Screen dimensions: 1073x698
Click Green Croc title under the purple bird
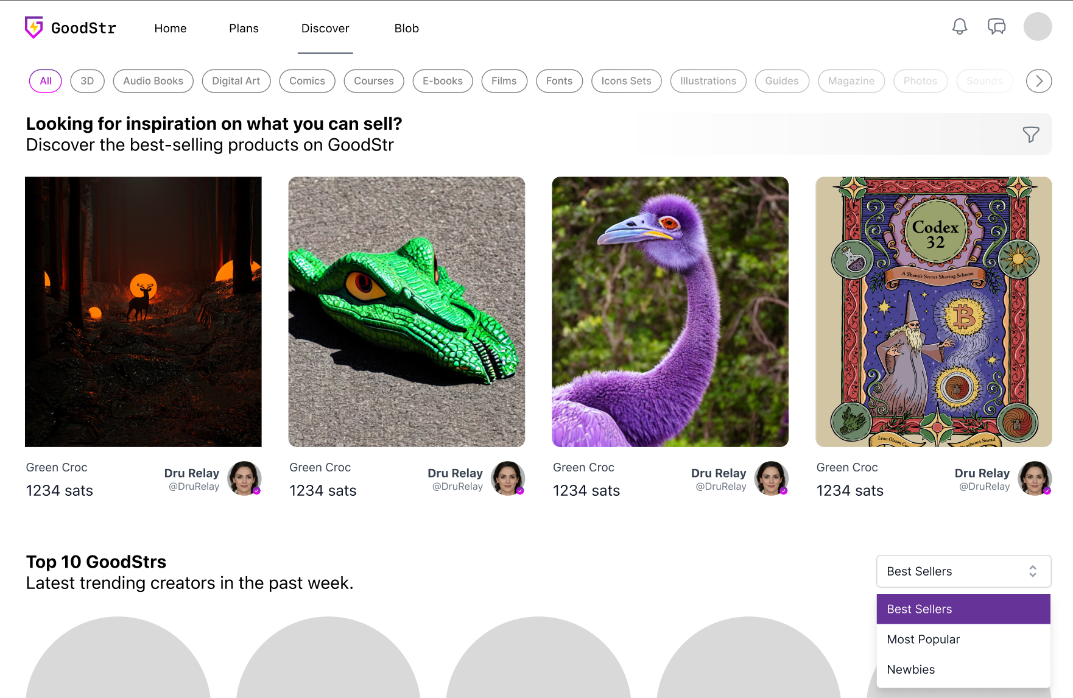584,468
